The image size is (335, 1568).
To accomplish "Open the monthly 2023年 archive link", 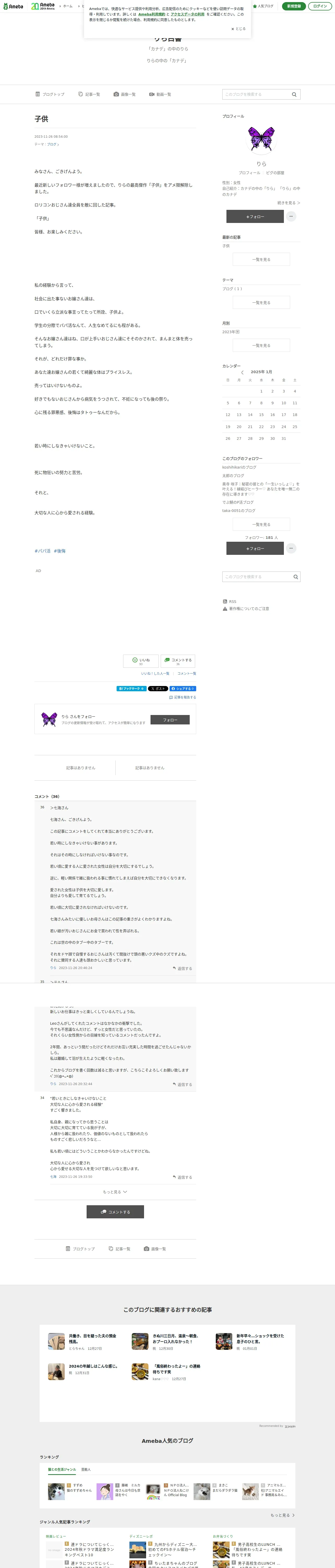I will pyautogui.click(x=231, y=332).
